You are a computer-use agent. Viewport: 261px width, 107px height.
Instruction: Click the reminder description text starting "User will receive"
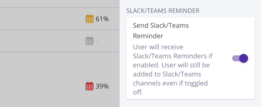coord(158,47)
